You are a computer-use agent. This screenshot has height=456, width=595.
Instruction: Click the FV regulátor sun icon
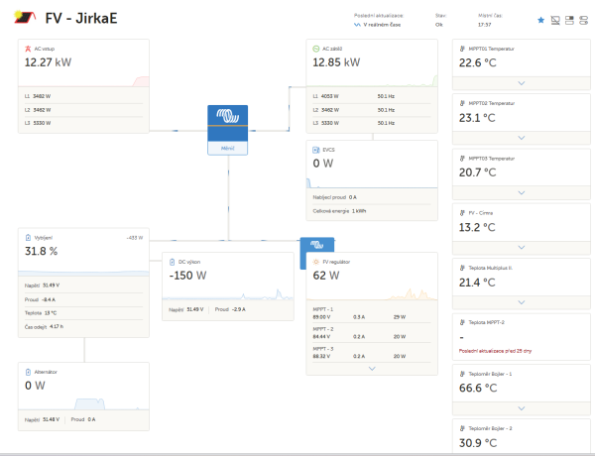point(315,262)
